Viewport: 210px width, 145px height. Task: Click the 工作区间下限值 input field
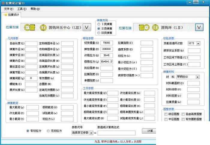click(x=194, y=58)
